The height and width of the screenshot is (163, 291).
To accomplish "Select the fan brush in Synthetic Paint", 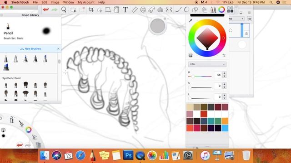I will 25,93.
